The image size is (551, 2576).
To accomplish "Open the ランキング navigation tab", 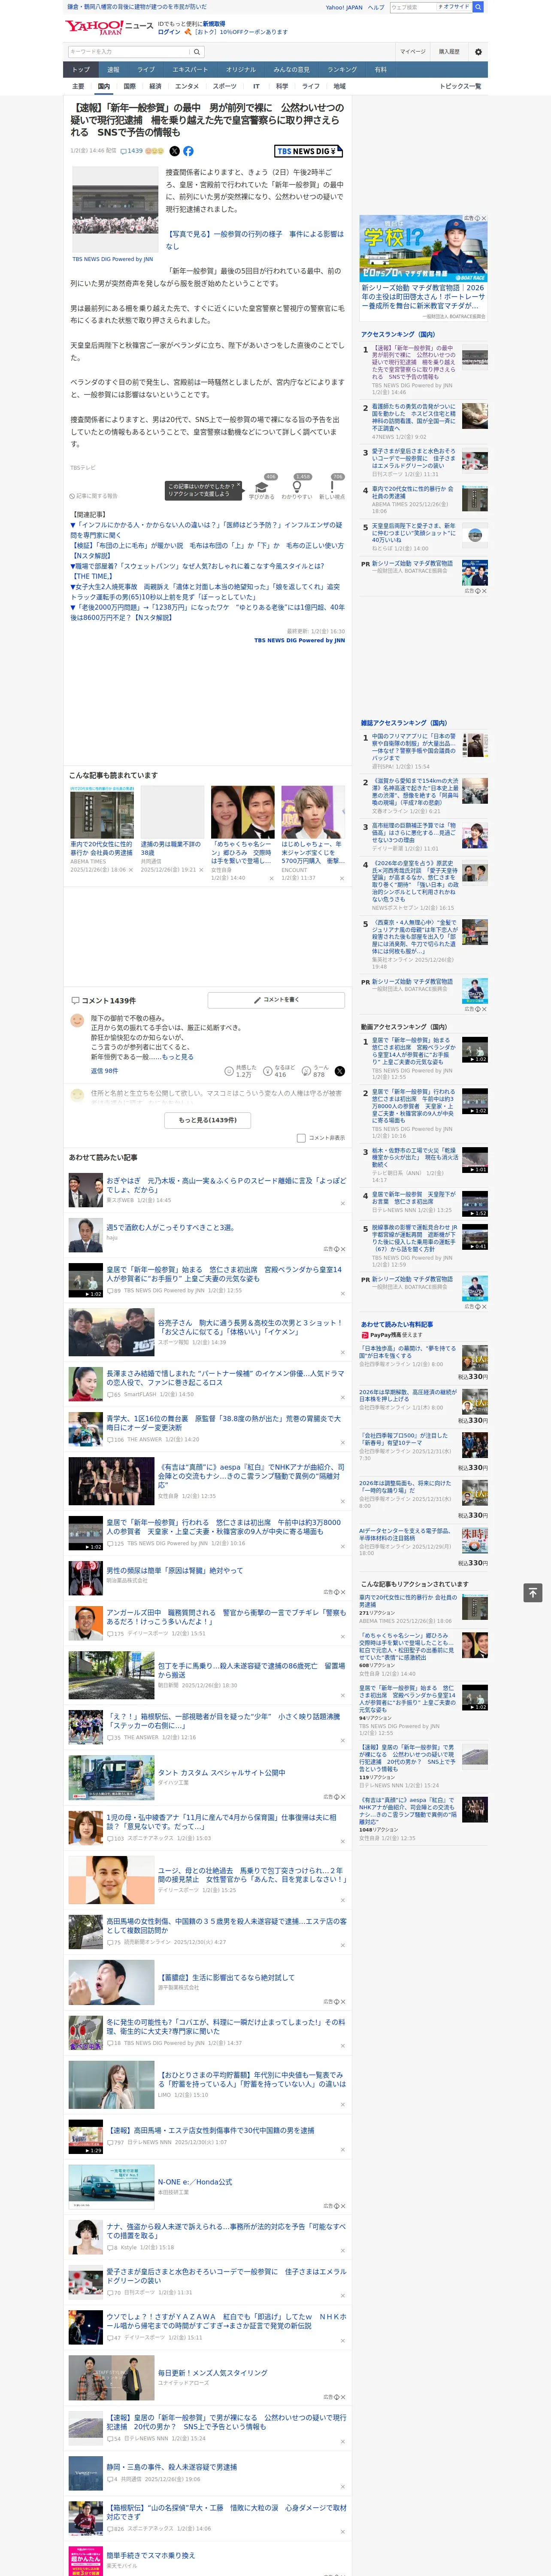I will (x=342, y=70).
